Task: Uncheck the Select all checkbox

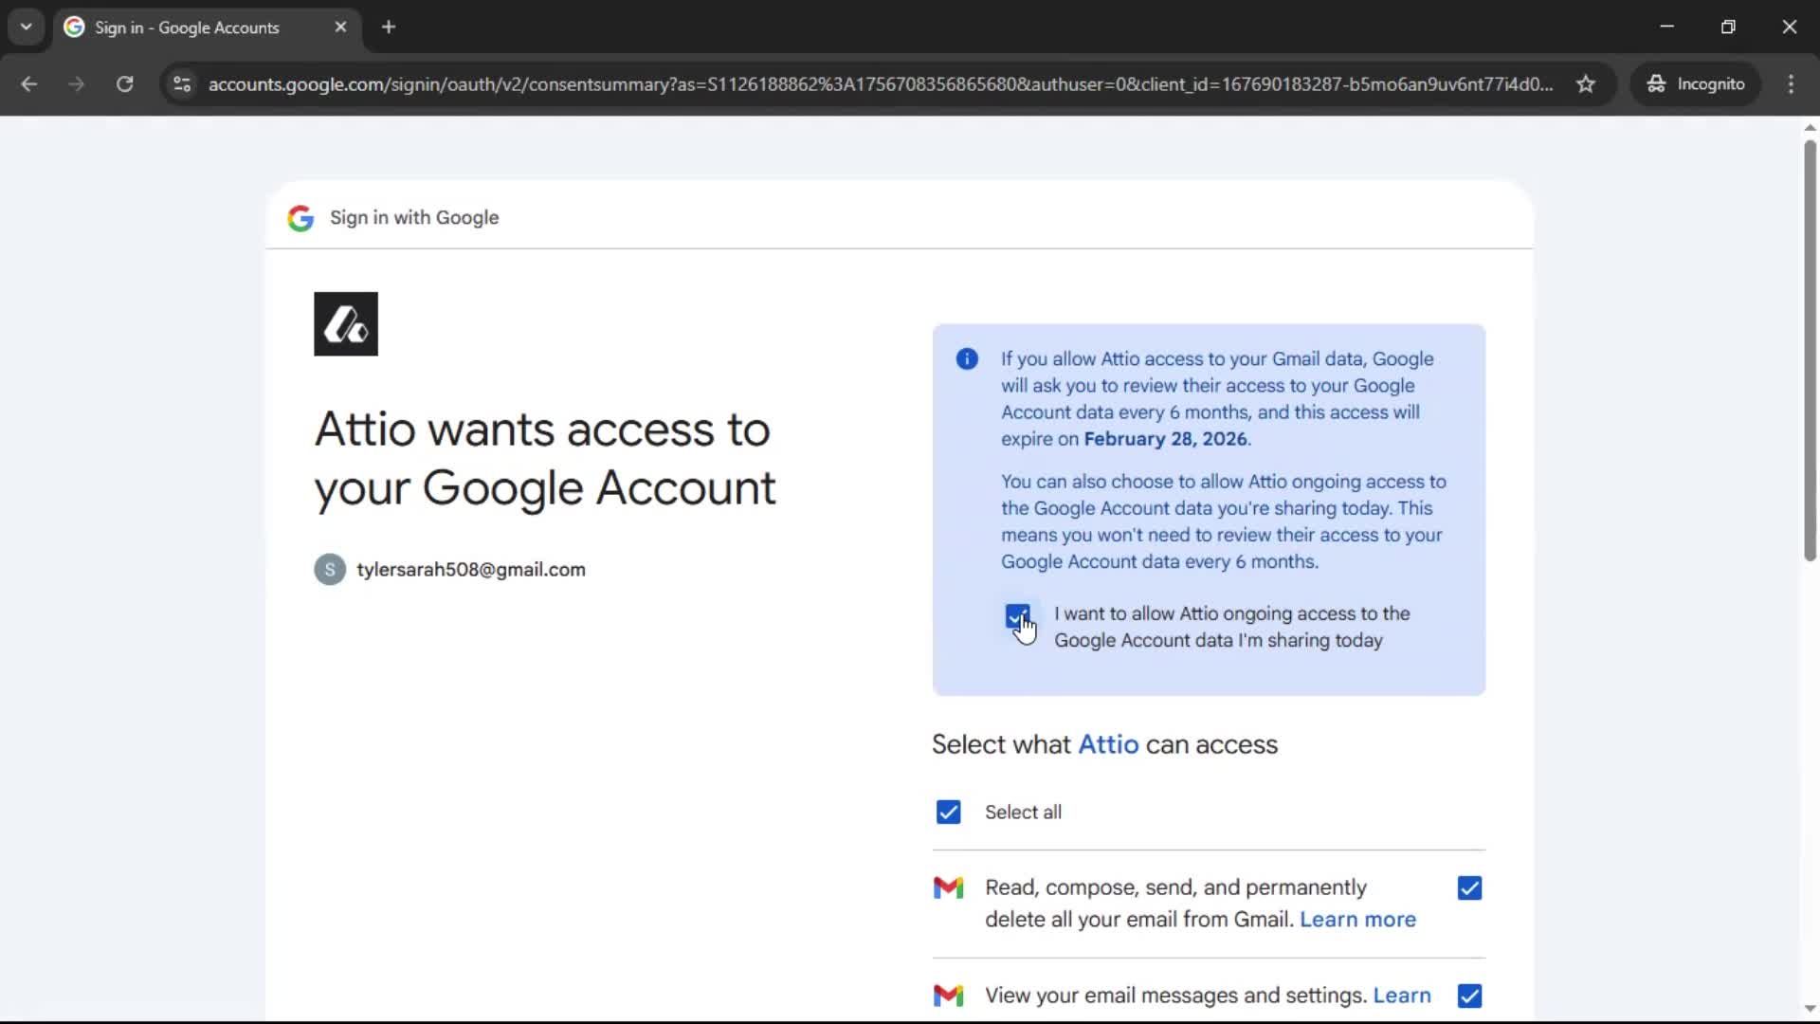Action: [x=948, y=812]
